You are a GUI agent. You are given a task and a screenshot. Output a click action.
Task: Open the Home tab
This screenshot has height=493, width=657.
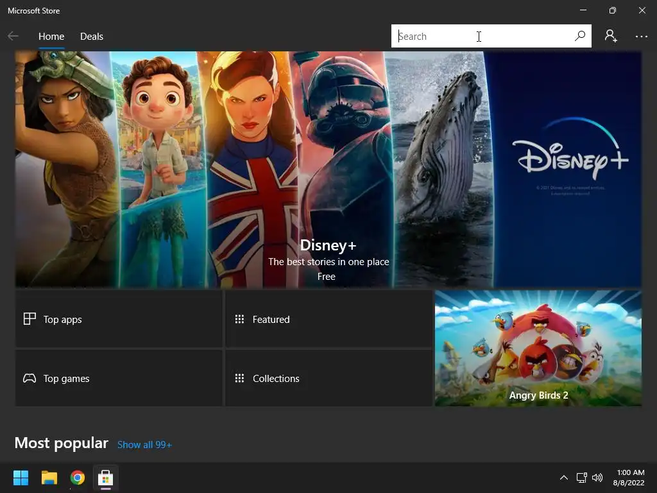coord(51,37)
